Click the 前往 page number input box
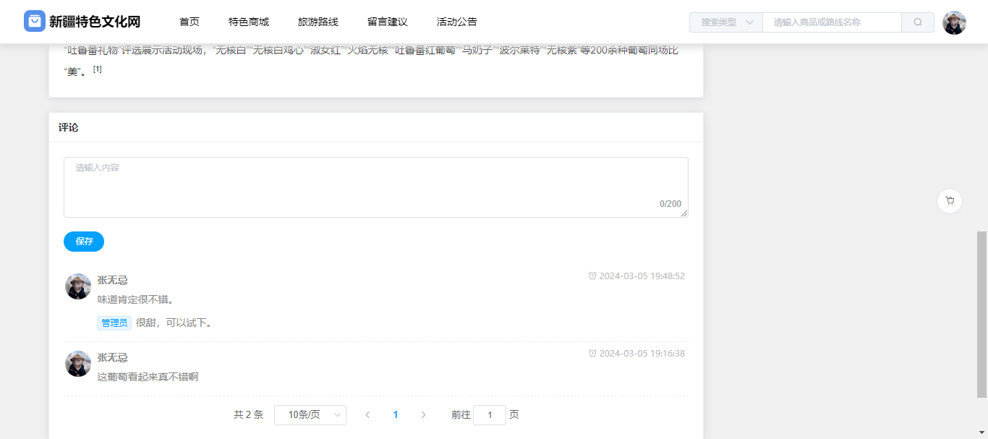This screenshot has height=439, width=988. (x=490, y=415)
